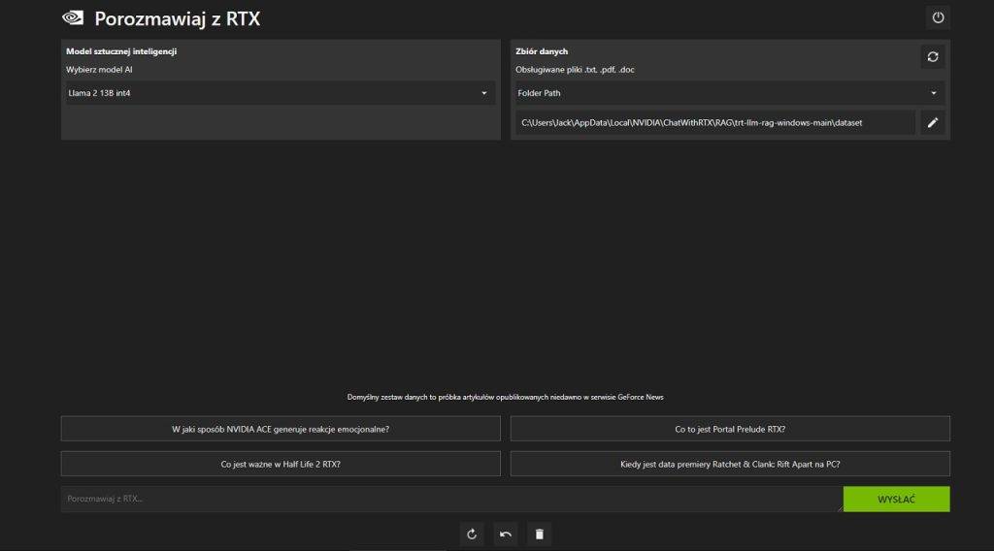Choose 'Co jest ważne w Half Life 2 RTX?'
The width and height of the screenshot is (994, 551).
[281, 465]
